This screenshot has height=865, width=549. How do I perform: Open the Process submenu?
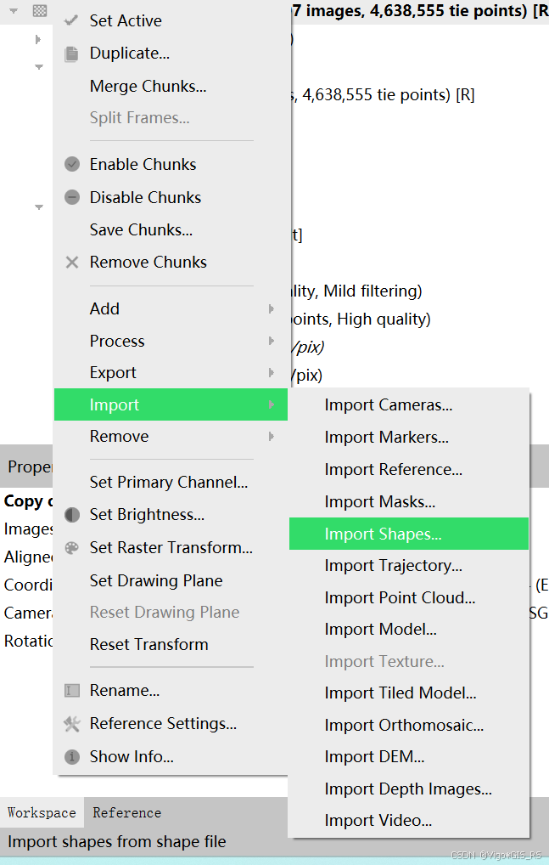click(117, 342)
